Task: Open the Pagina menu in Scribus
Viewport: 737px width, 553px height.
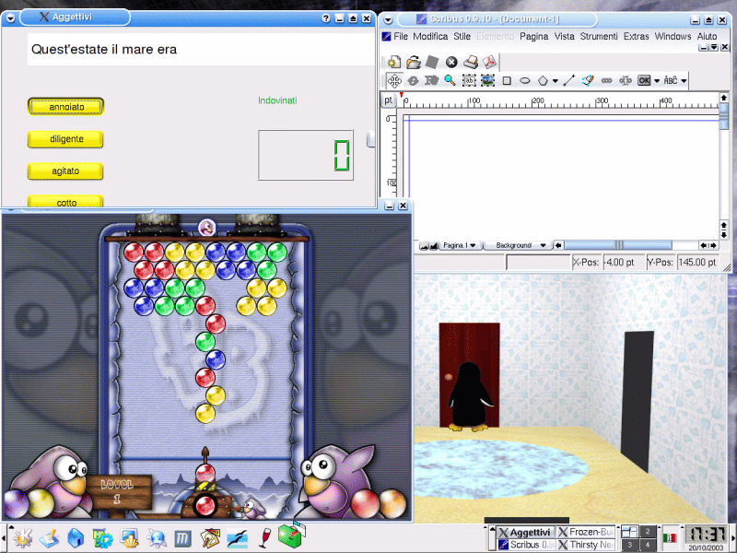Action: coord(534,36)
